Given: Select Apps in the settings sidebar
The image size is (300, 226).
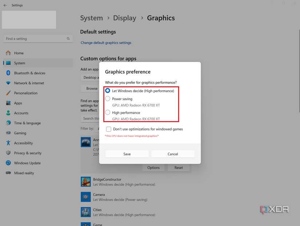Looking at the screenshot, I should (19, 103).
